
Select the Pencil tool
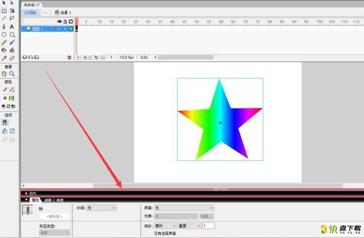coord(4,42)
